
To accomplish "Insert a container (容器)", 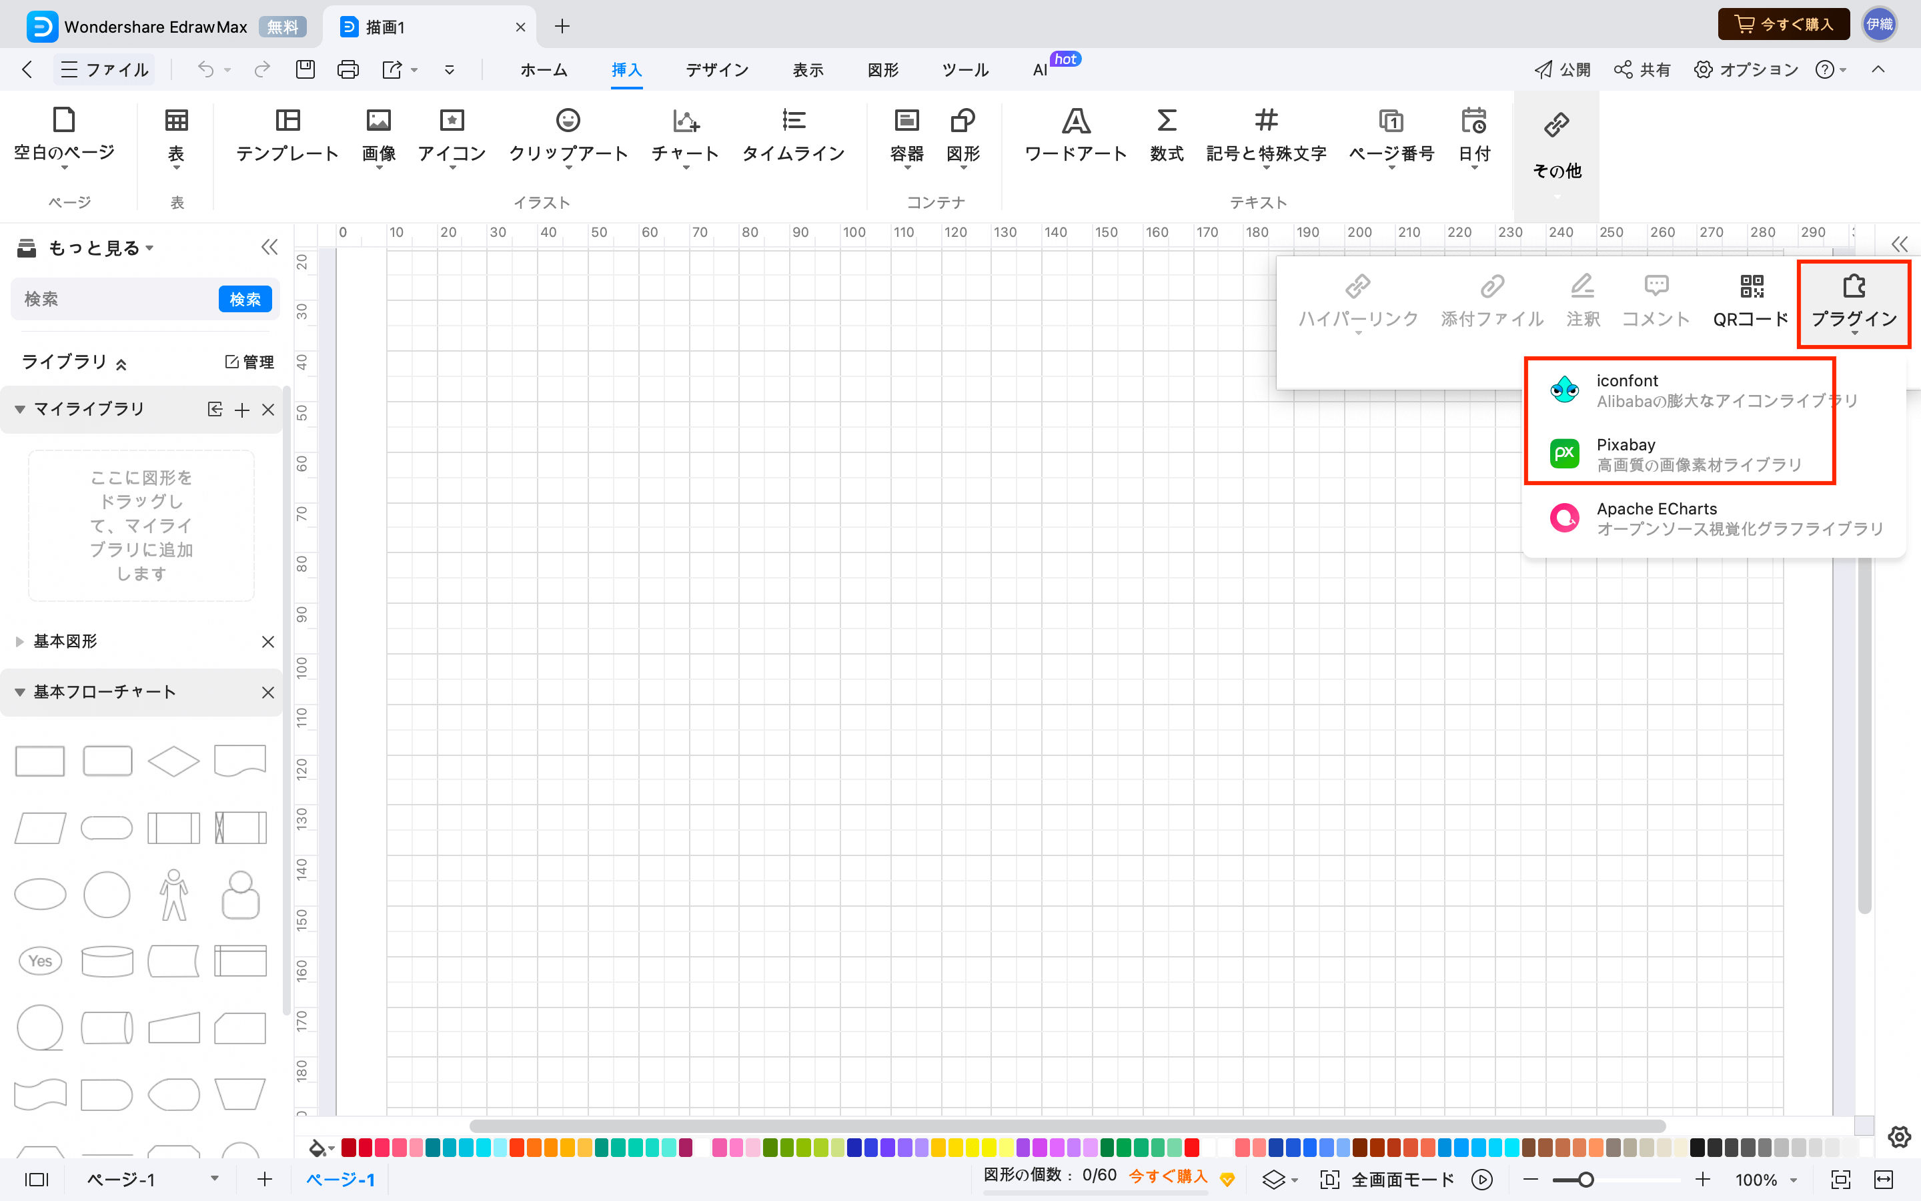I will 906,137.
